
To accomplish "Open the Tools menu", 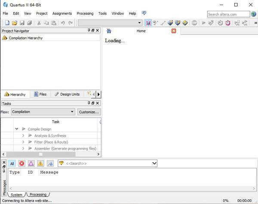I will (102, 13).
